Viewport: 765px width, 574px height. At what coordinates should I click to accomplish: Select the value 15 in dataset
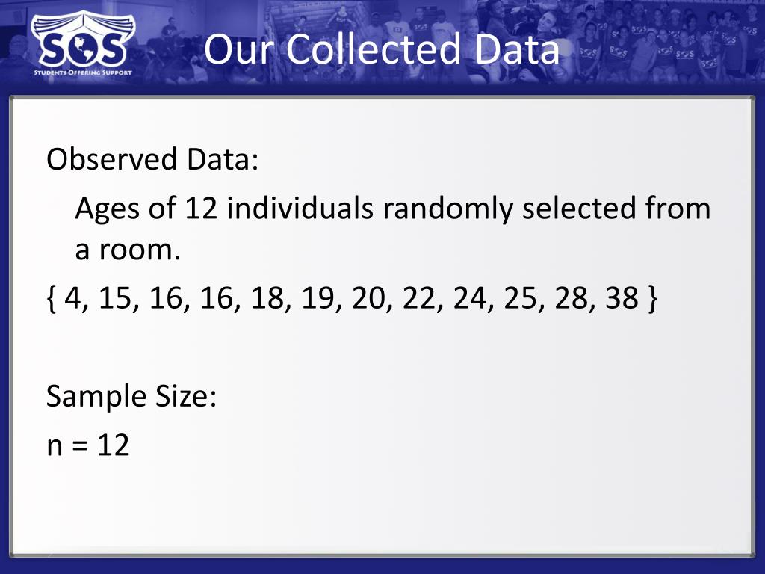pyautogui.click(x=115, y=297)
